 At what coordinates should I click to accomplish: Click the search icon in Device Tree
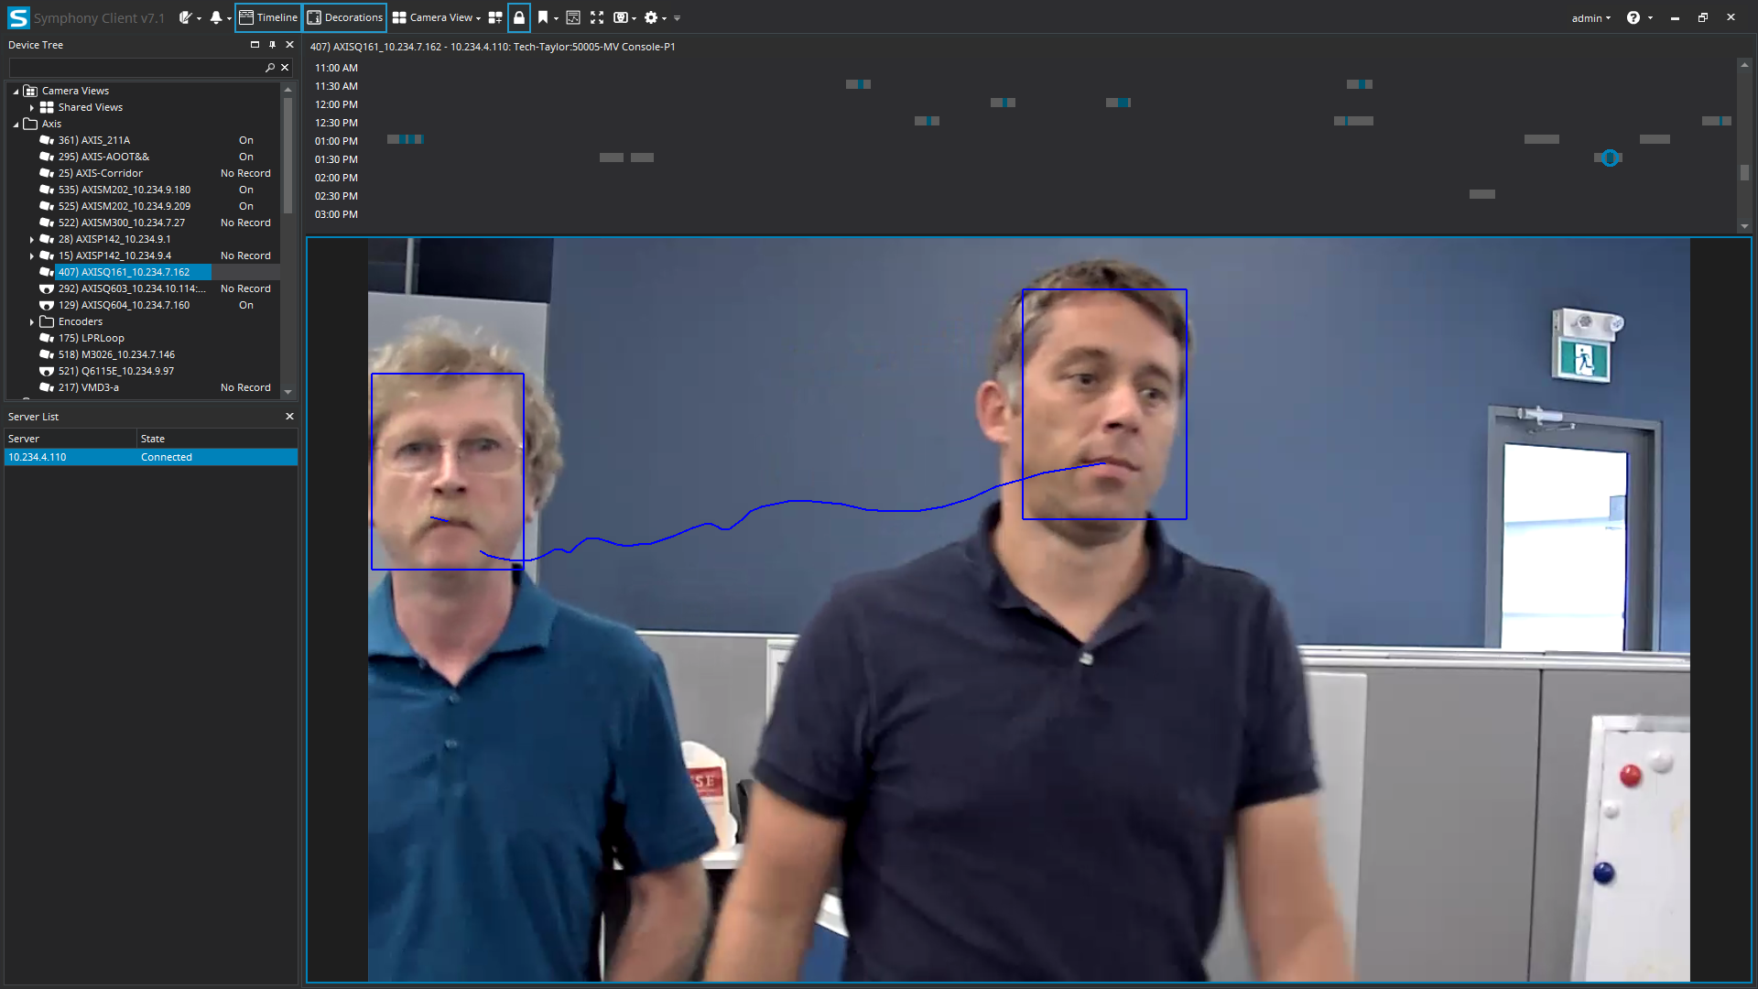(270, 68)
